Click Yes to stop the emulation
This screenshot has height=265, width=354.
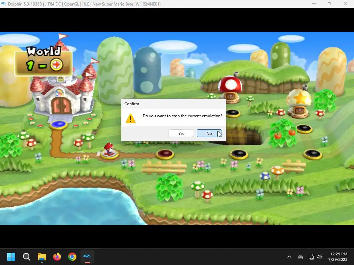[181, 134]
